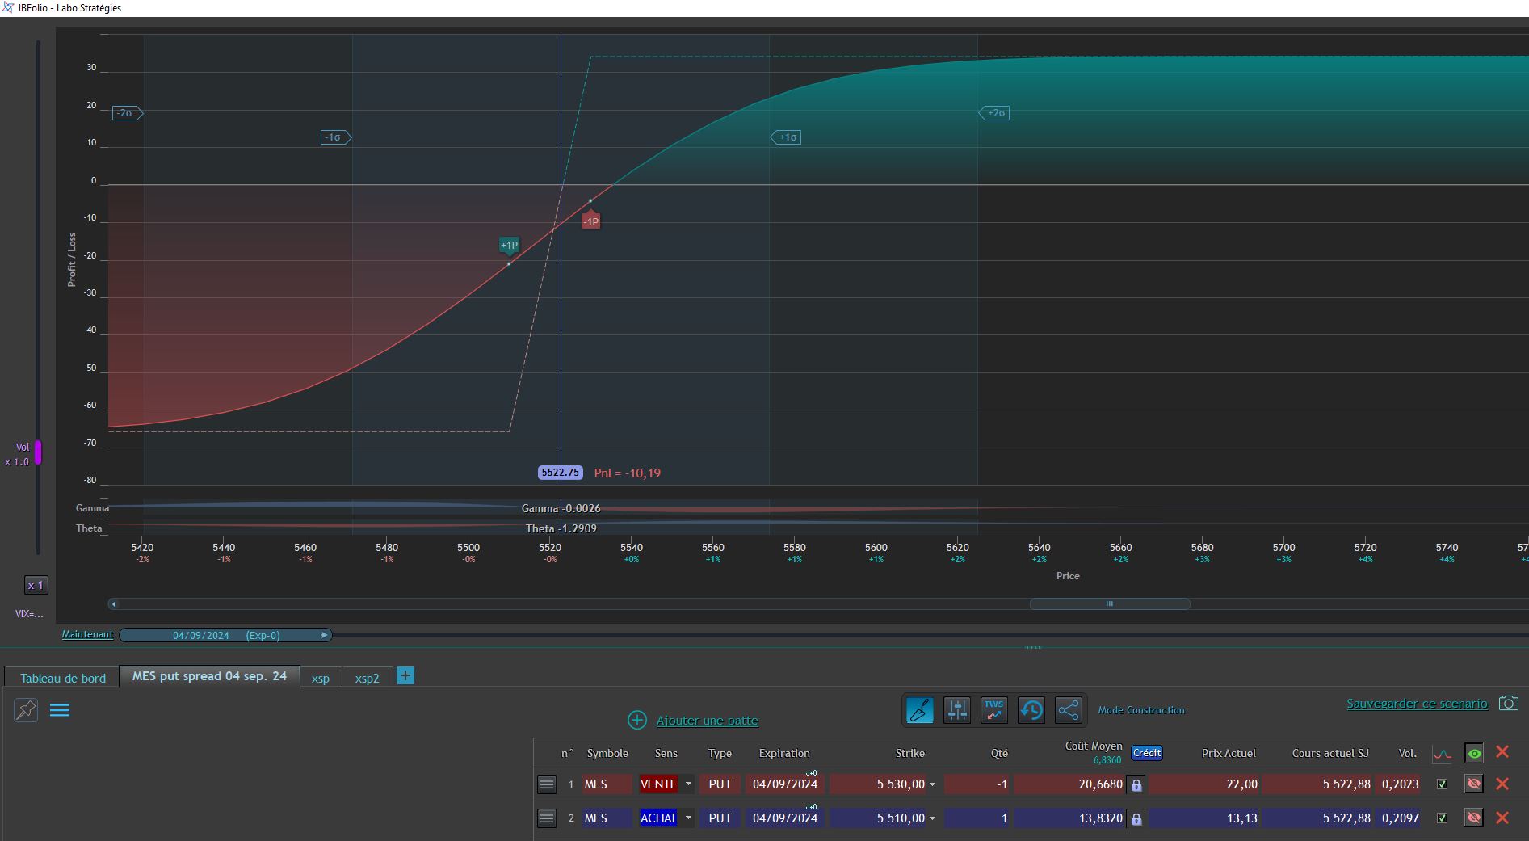Open the history clock icon

(x=1031, y=710)
